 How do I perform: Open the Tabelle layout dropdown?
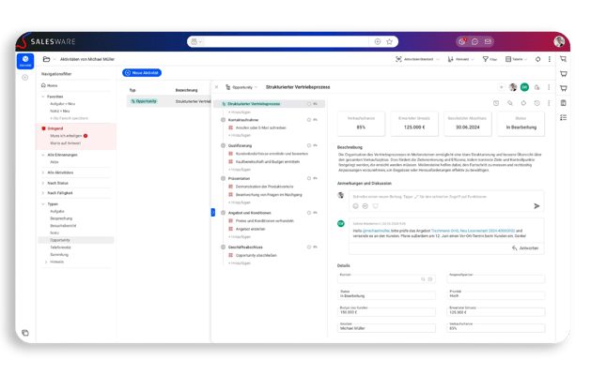coord(517,59)
